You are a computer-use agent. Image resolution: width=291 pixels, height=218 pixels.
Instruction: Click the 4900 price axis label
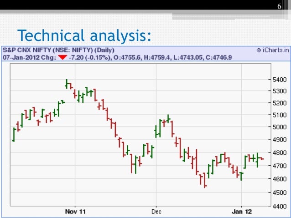tap(279, 139)
